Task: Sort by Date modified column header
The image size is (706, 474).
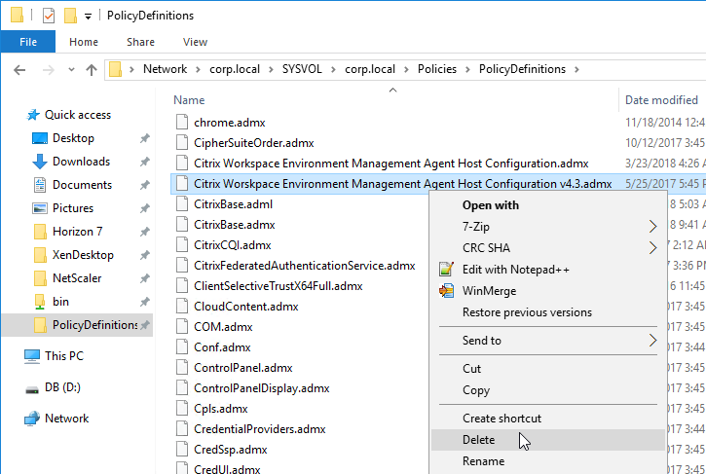Action: point(661,100)
